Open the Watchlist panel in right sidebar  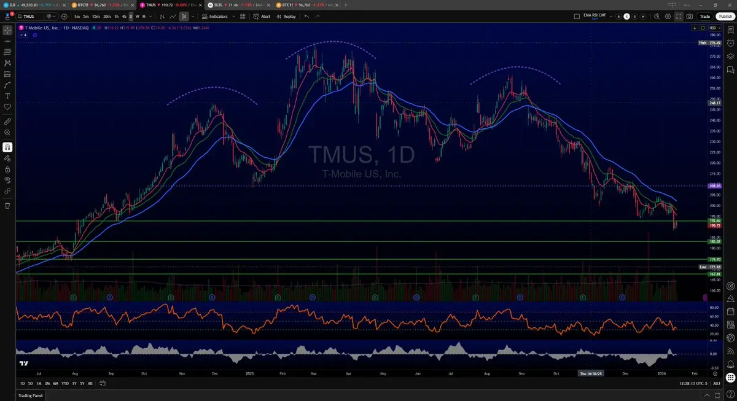point(730,30)
